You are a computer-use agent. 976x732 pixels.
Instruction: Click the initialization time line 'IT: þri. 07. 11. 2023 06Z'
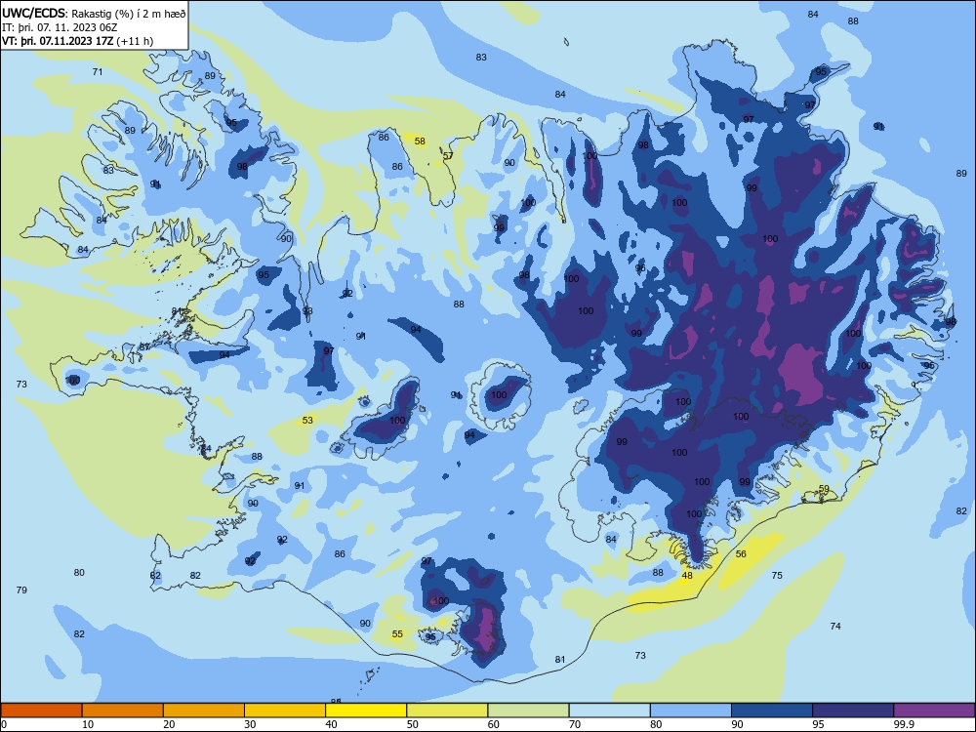[60, 27]
